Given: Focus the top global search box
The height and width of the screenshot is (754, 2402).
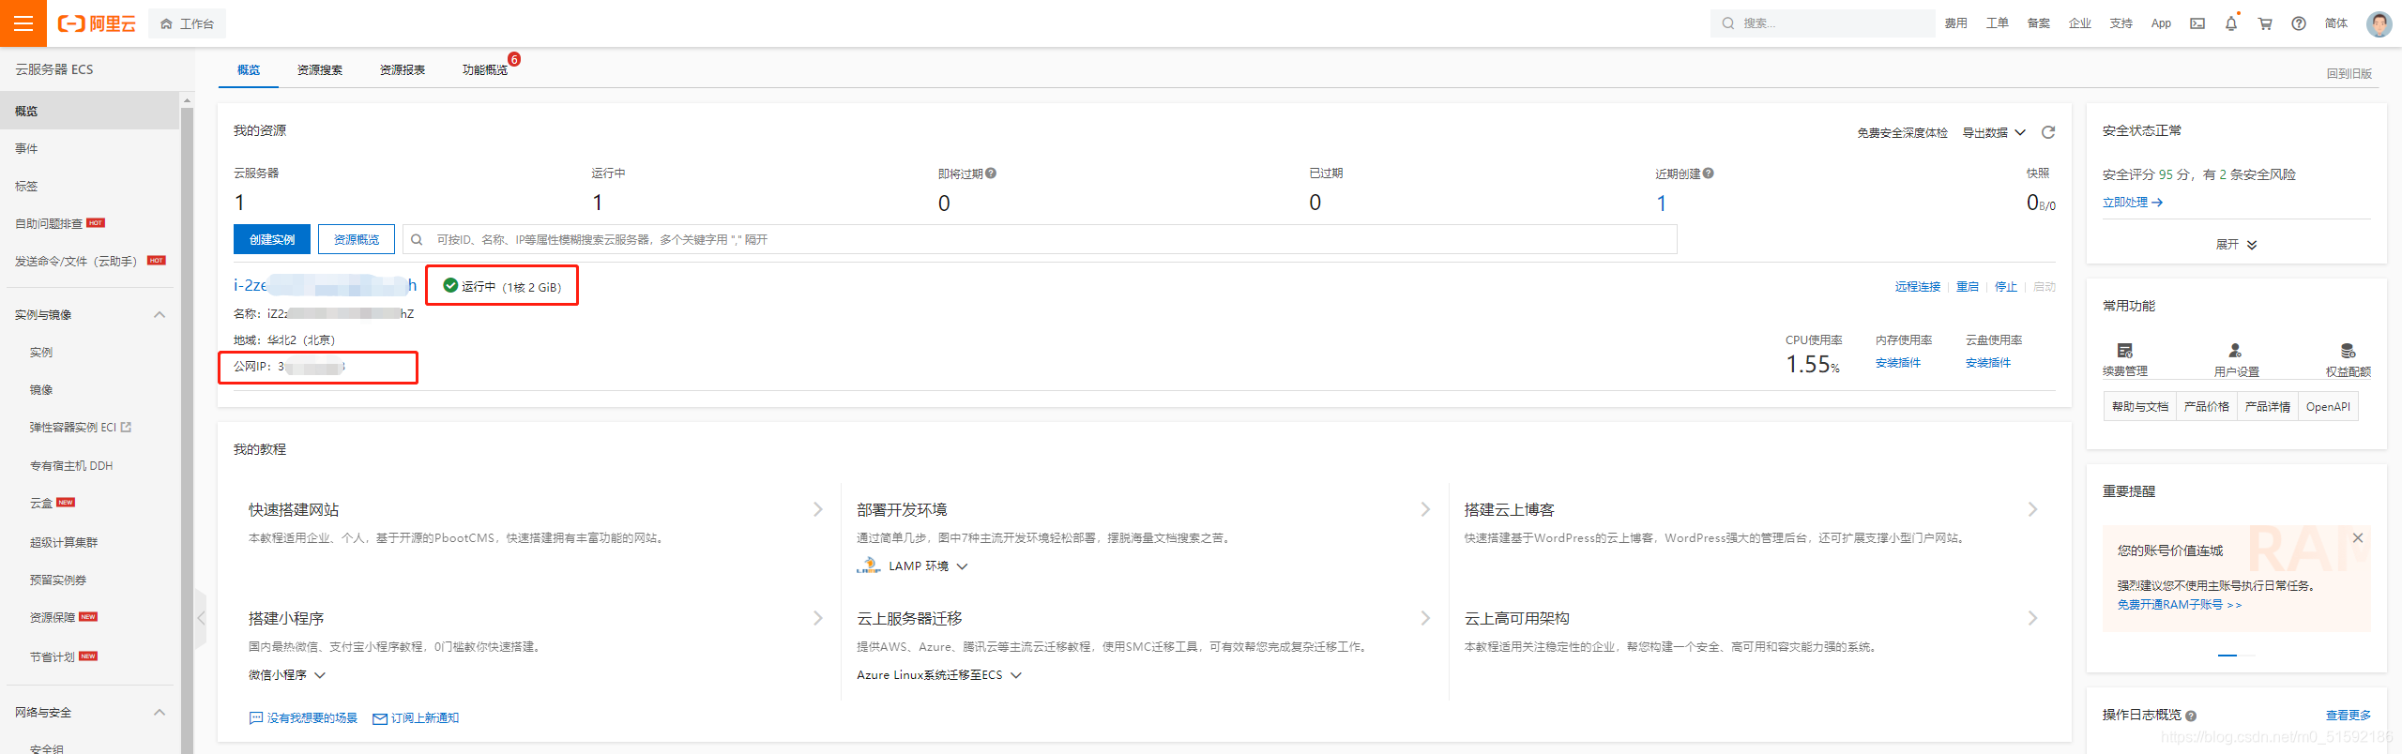Looking at the screenshot, I should 1823,23.
